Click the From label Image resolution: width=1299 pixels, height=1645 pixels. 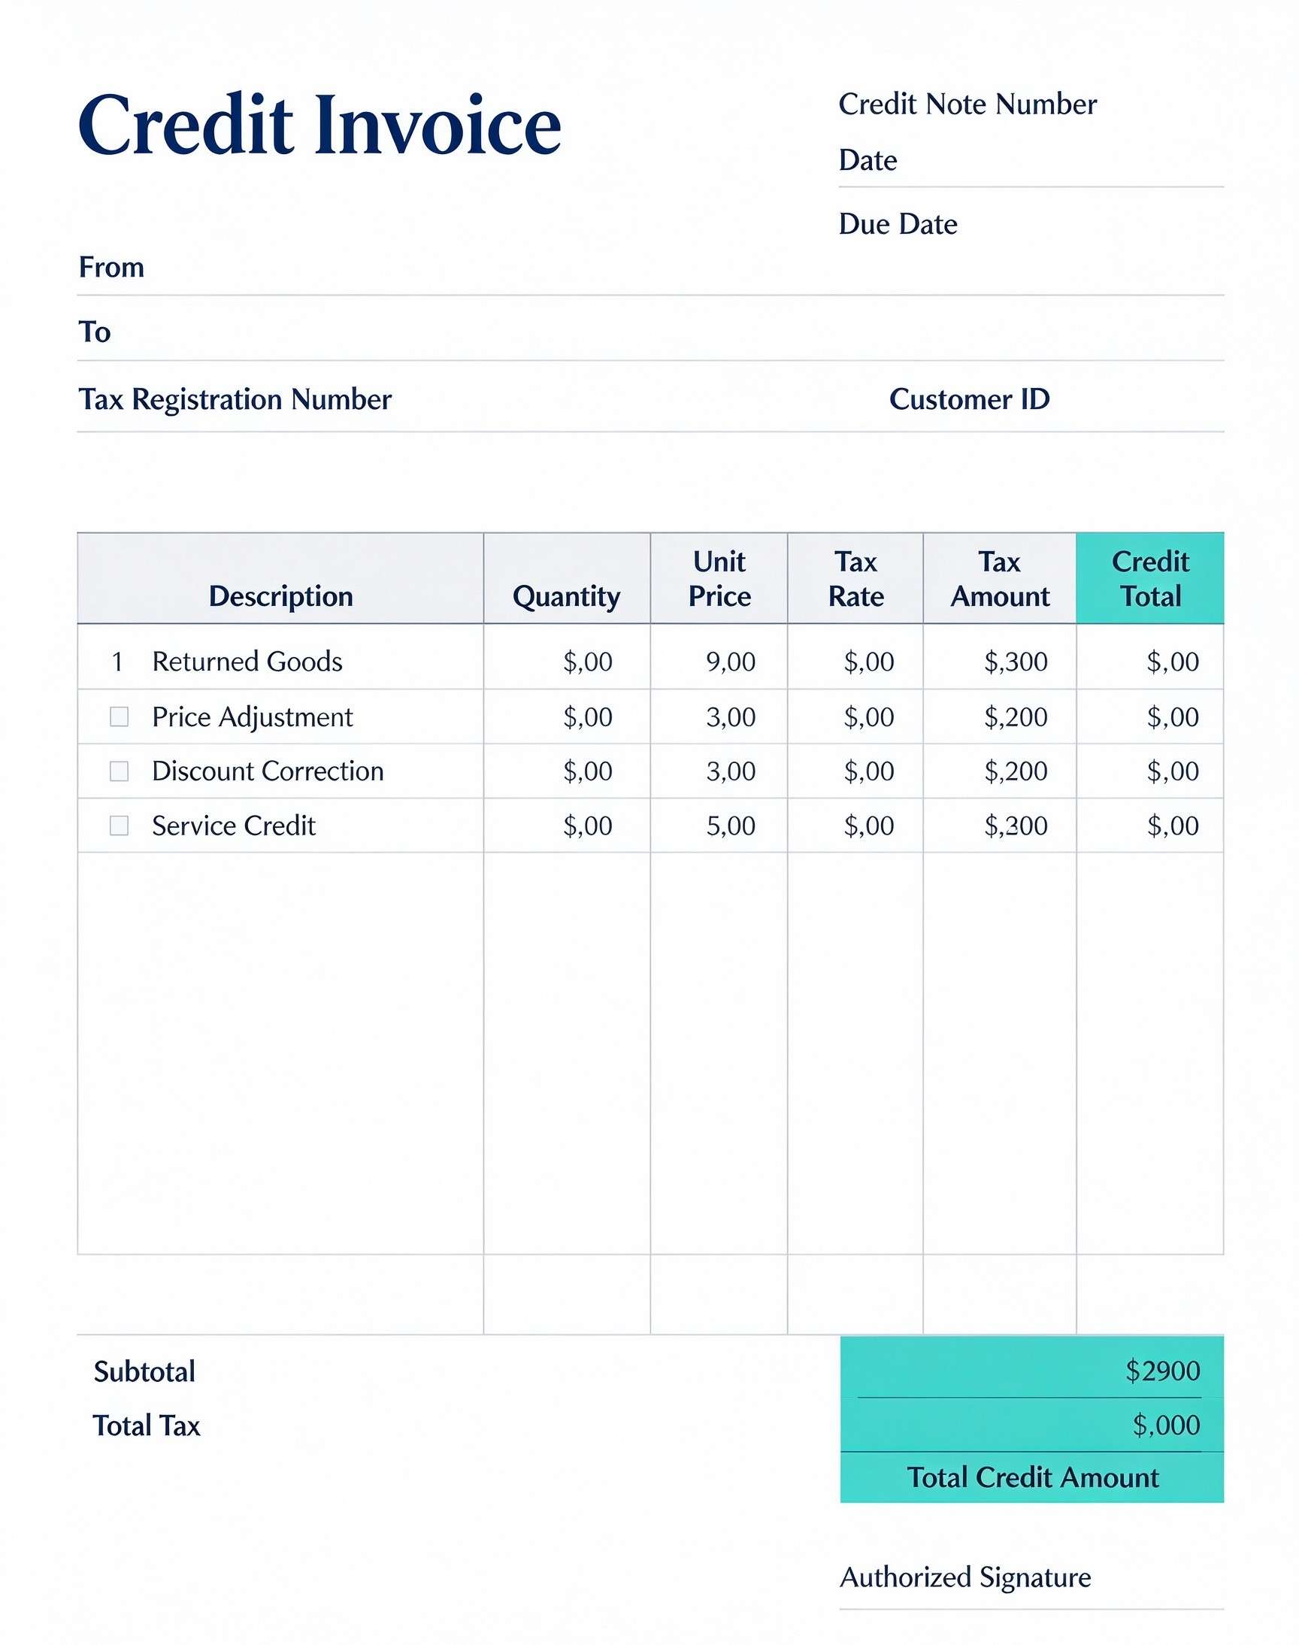(112, 267)
